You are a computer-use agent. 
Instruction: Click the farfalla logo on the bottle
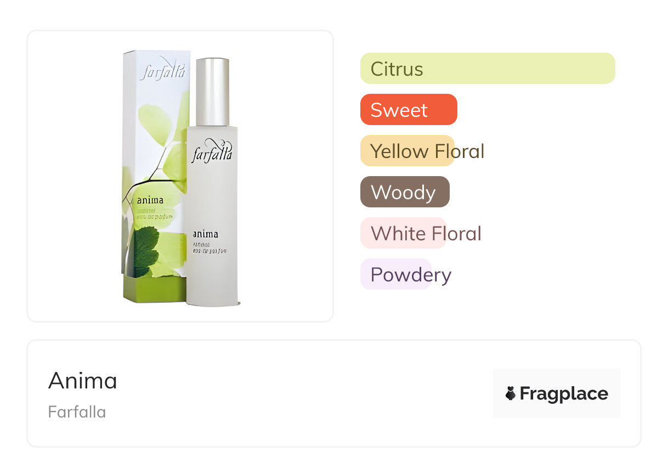(212, 152)
